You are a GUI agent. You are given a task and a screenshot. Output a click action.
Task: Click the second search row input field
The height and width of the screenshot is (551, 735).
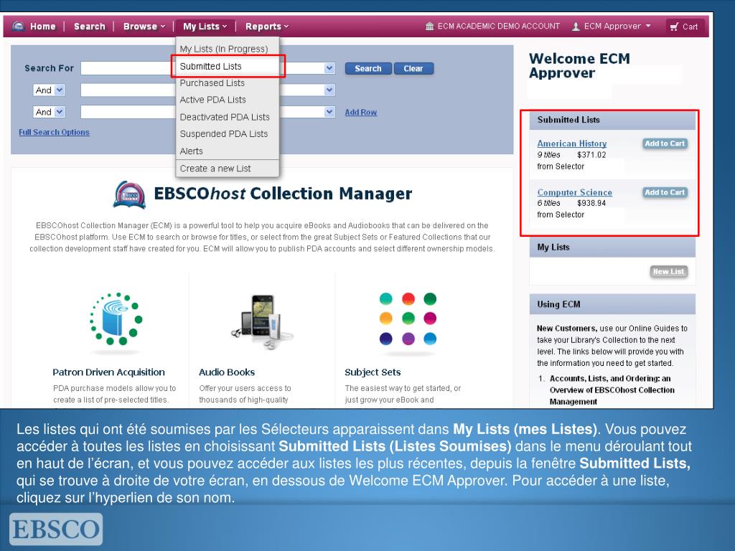click(128, 90)
